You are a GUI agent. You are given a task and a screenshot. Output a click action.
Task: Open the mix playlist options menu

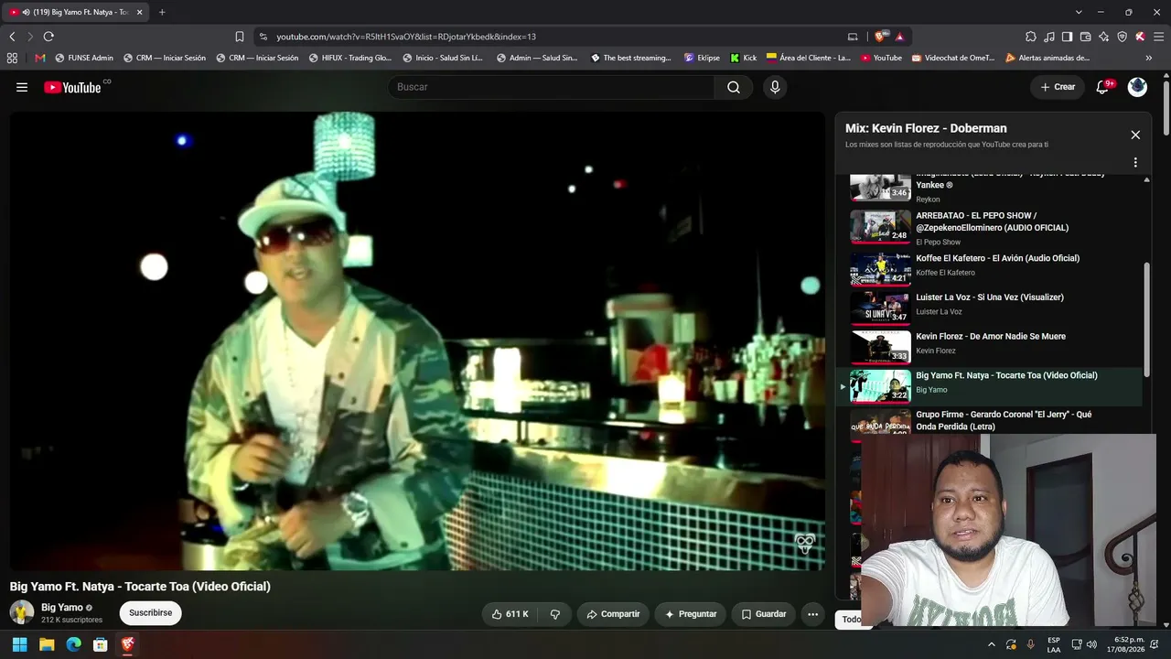click(x=1135, y=162)
